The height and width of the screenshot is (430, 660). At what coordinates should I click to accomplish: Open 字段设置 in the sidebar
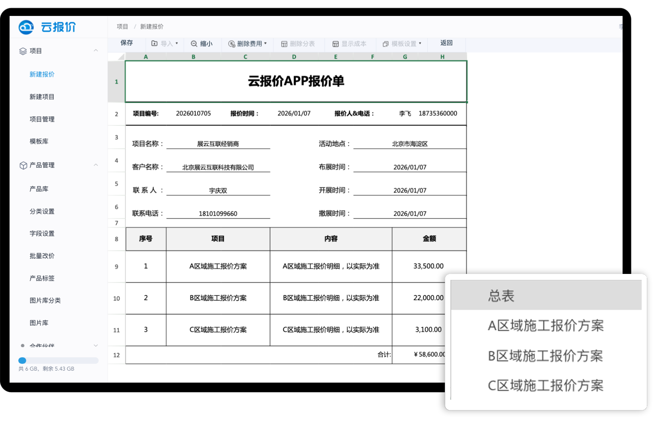click(42, 234)
